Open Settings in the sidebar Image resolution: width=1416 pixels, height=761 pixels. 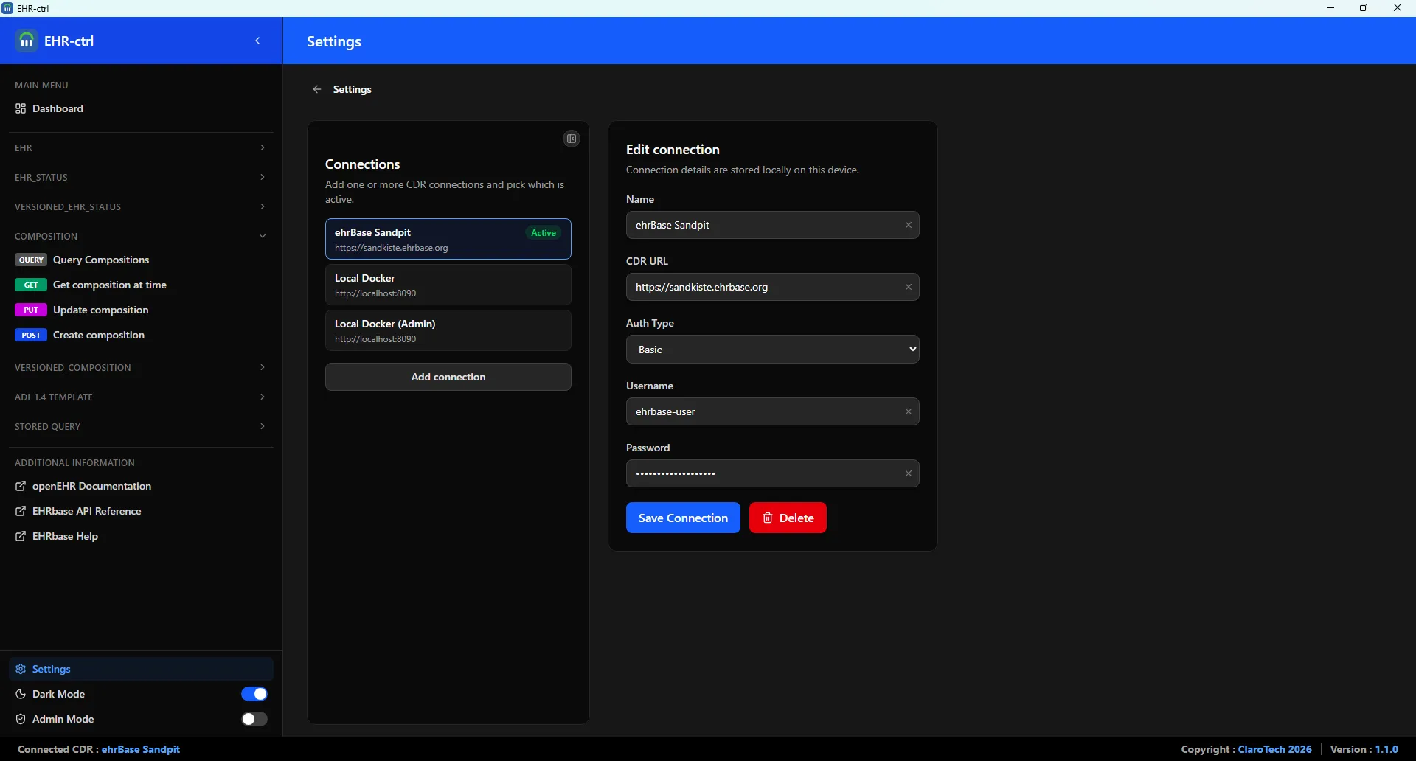tap(141, 669)
